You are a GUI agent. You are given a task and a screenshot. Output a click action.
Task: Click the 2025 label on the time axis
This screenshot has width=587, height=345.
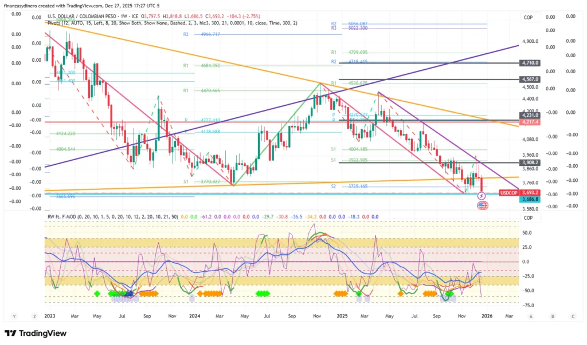pyautogui.click(x=342, y=315)
